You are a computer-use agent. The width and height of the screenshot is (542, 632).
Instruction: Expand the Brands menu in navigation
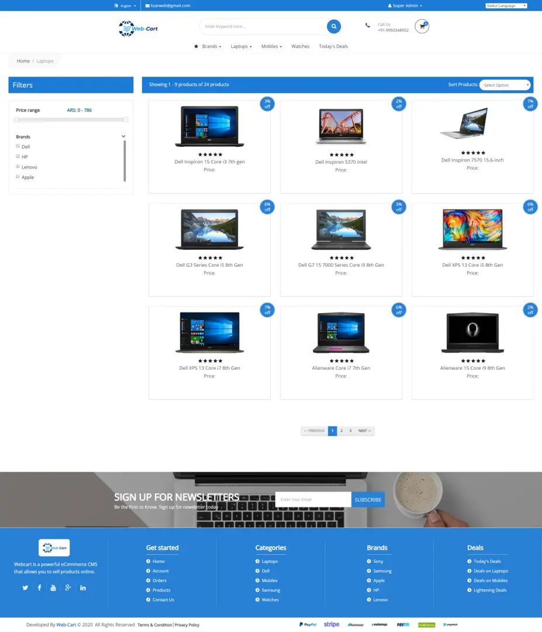(212, 46)
